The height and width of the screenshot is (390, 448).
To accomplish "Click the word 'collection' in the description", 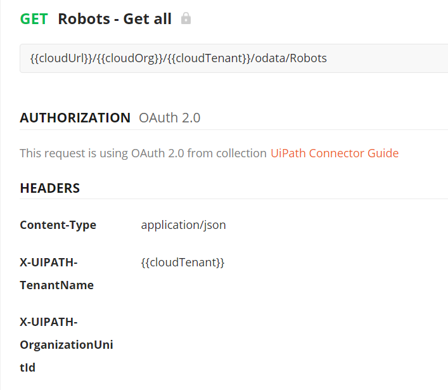I will [241, 153].
